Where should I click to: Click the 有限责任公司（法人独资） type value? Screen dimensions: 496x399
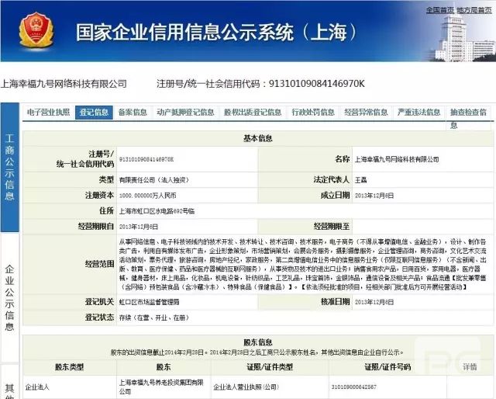(153, 180)
